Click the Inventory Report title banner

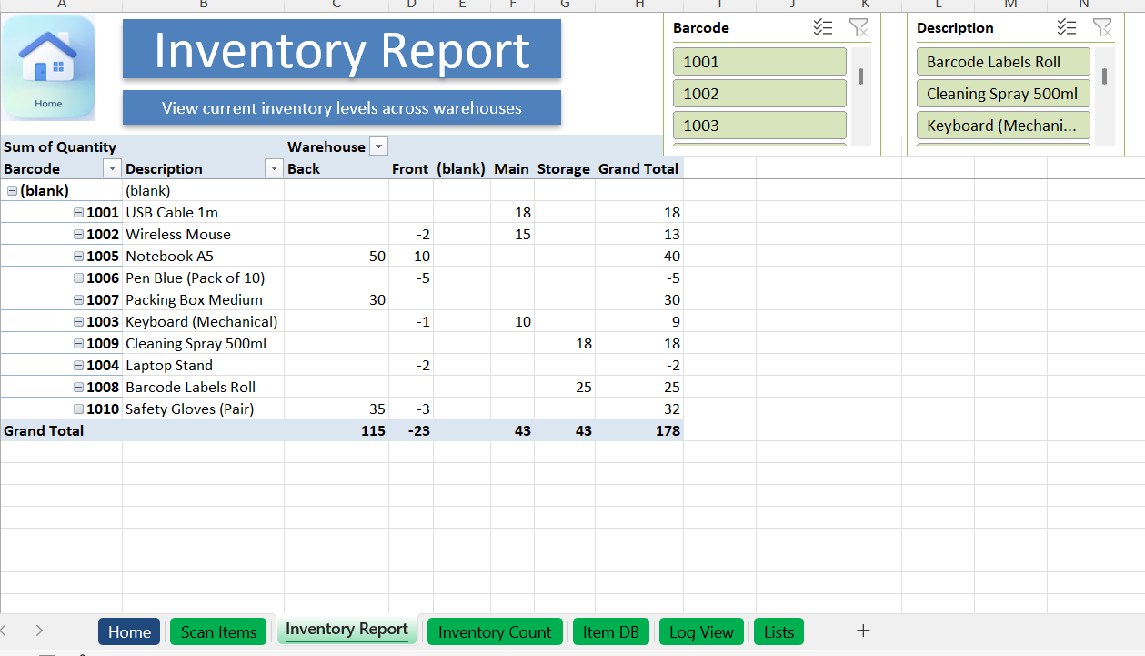(x=341, y=50)
